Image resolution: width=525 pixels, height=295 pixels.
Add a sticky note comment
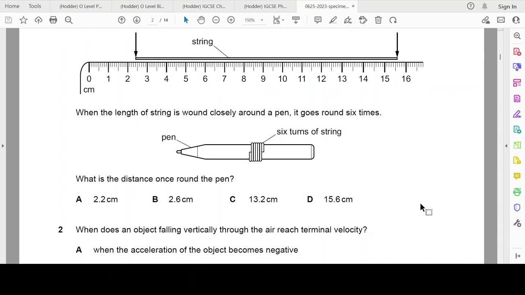coord(318,20)
